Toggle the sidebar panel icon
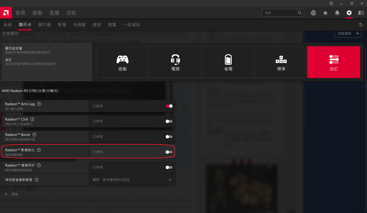The image size is (367, 213). pyautogui.click(x=361, y=13)
